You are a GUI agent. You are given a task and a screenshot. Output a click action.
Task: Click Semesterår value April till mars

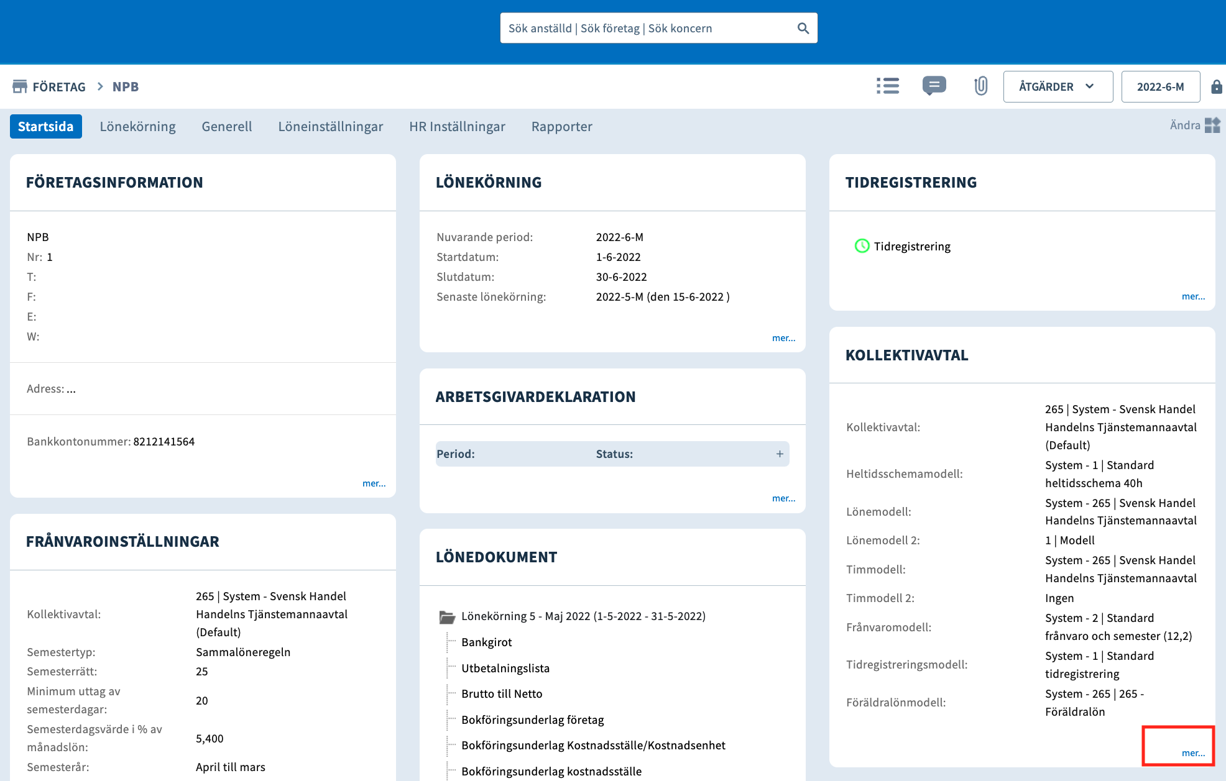point(231,767)
